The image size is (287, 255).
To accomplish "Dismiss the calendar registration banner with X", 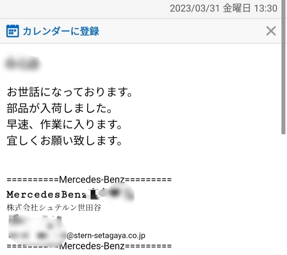I will click(271, 31).
